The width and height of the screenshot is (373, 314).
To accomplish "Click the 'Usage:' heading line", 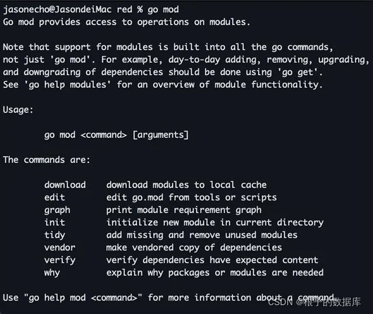I will 19,109.
